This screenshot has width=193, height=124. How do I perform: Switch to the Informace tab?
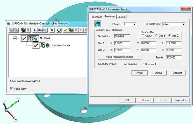pos(97,17)
